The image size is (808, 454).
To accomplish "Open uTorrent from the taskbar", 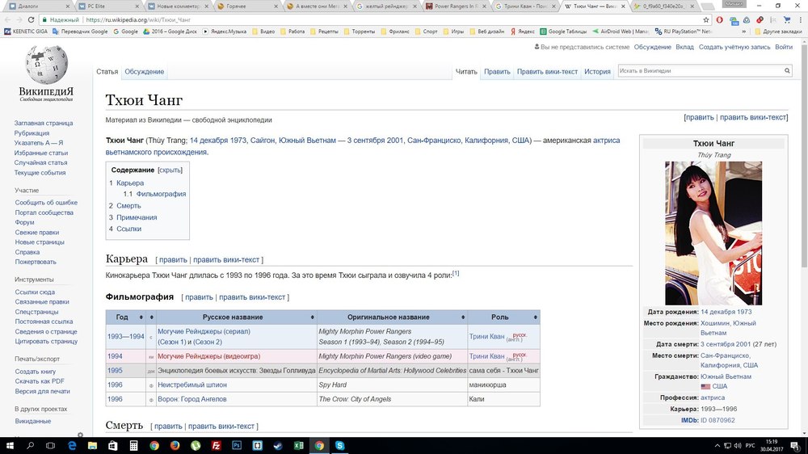I will 195,445.
